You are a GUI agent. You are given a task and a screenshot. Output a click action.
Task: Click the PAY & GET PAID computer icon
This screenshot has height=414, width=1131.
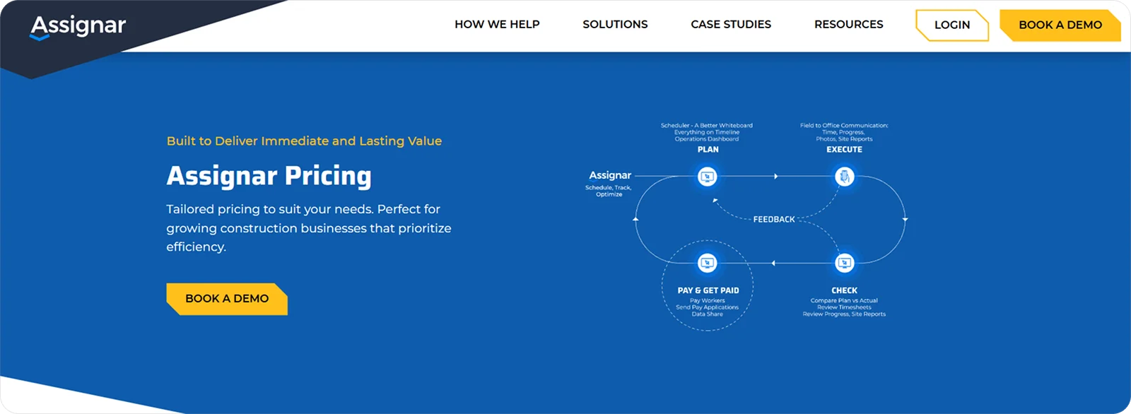(x=707, y=261)
